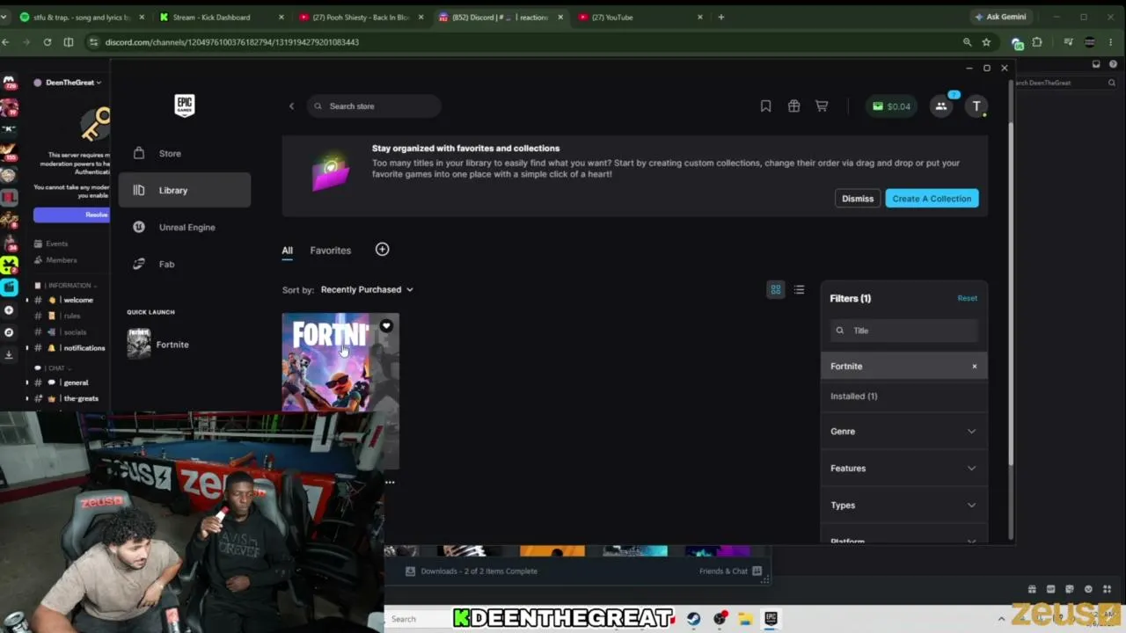Open the Epic Games logo home
The height and width of the screenshot is (633, 1126).
click(x=184, y=105)
